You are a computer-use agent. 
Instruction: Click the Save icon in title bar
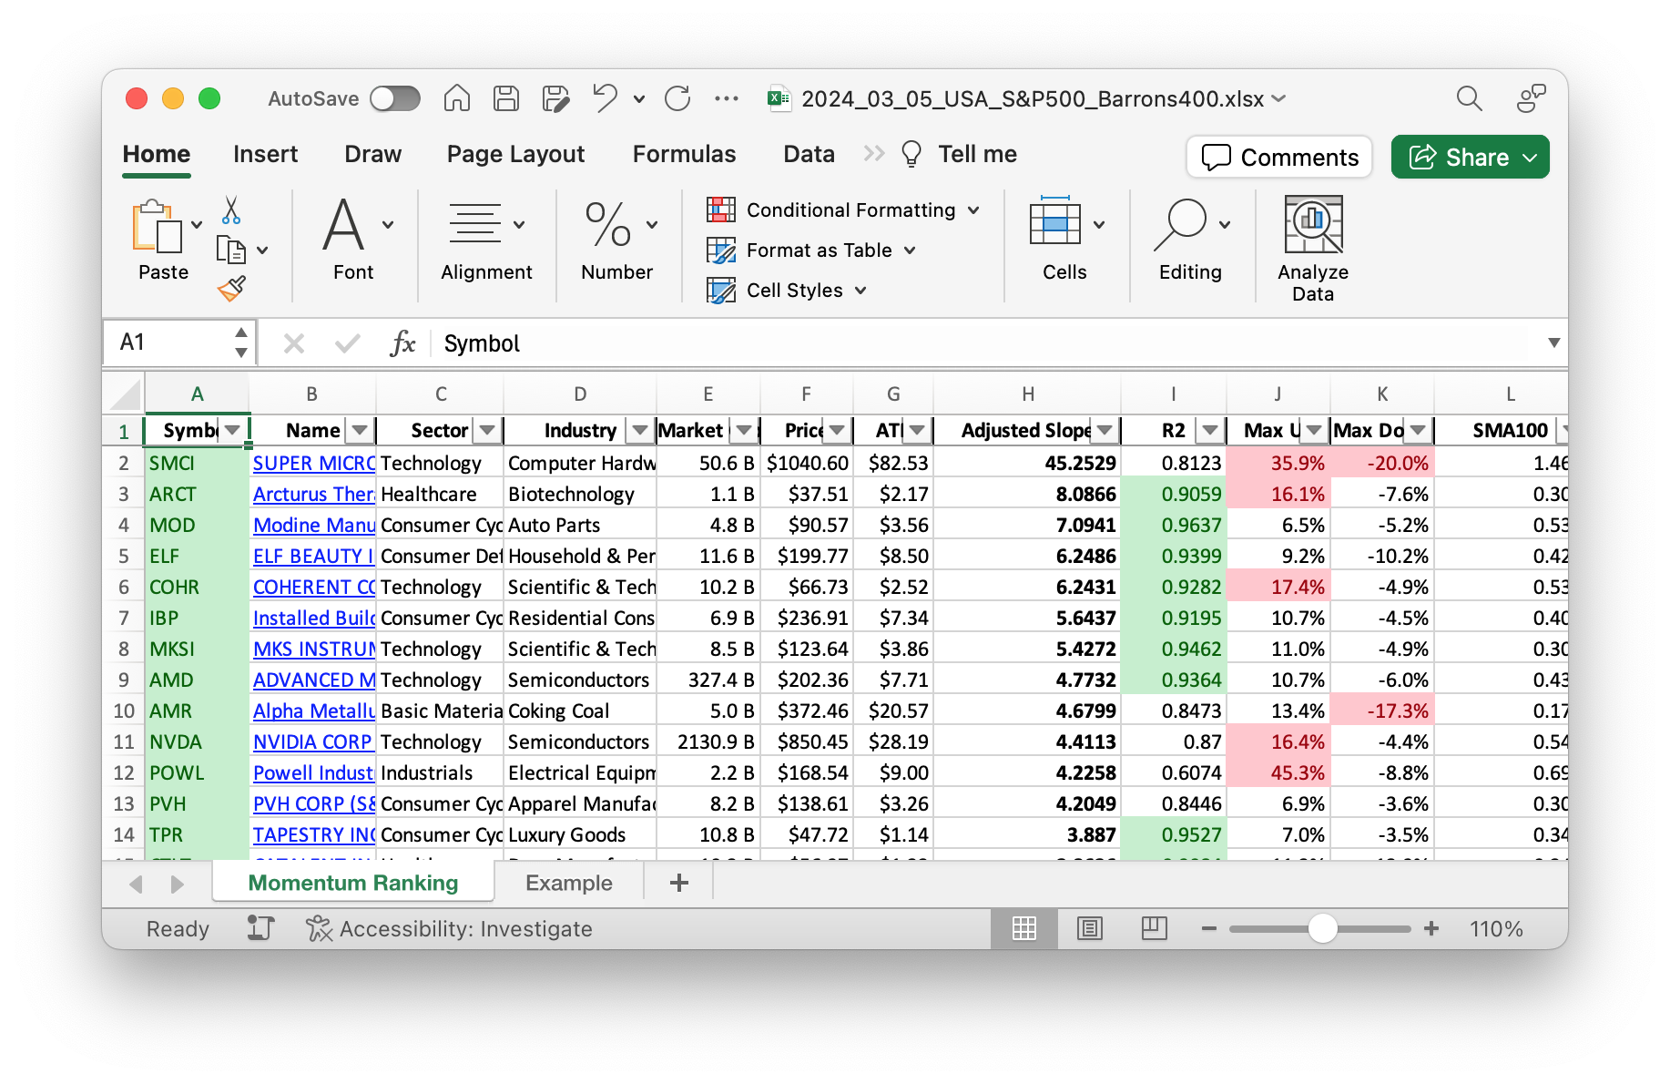tap(506, 98)
